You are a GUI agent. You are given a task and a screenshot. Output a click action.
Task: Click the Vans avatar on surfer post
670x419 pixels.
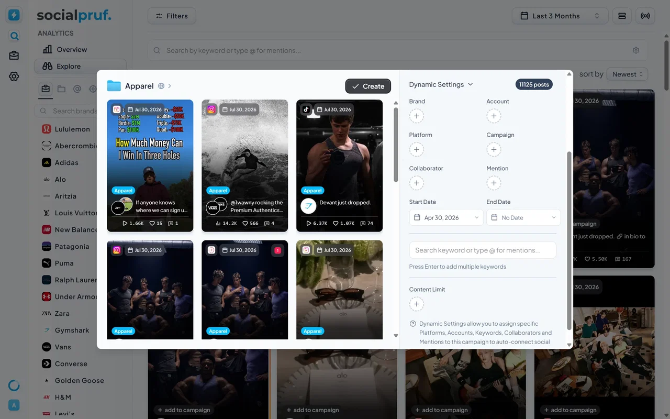213,207
